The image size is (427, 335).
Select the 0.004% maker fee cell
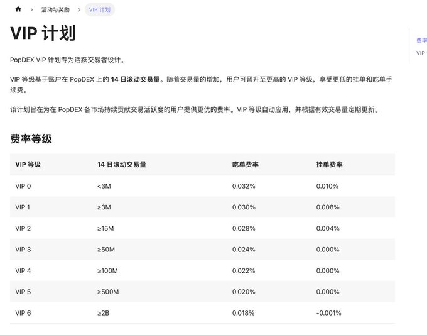point(328,228)
